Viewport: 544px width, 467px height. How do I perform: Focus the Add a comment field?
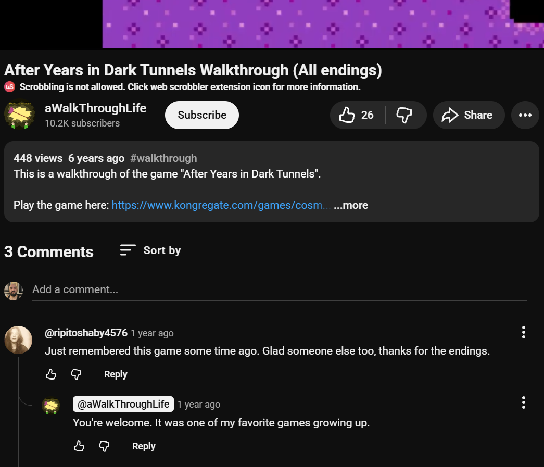[x=279, y=289]
